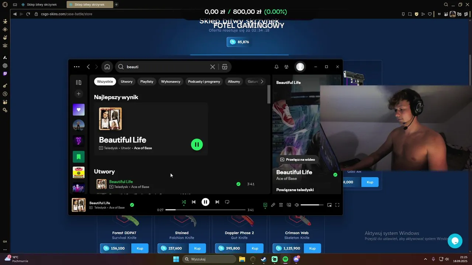
Task: Open ChatGPT in Opera sidebar
Action: 5,66
